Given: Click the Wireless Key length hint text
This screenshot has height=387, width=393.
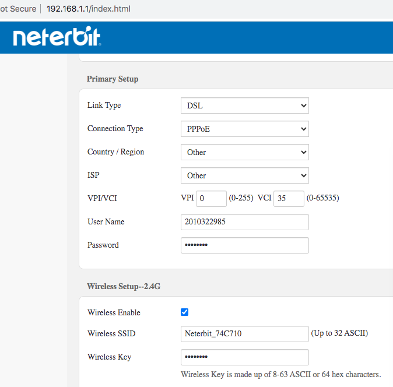Looking at the screenshot, I should 280,375.
